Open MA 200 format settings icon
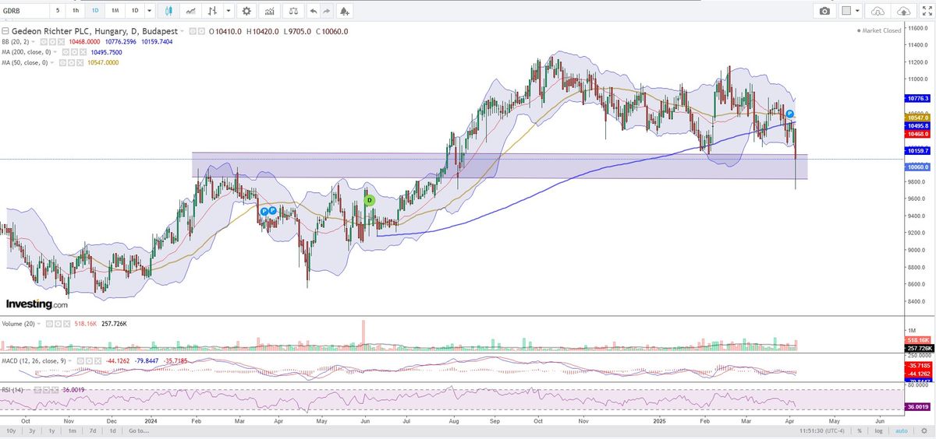 click(74, 52)
